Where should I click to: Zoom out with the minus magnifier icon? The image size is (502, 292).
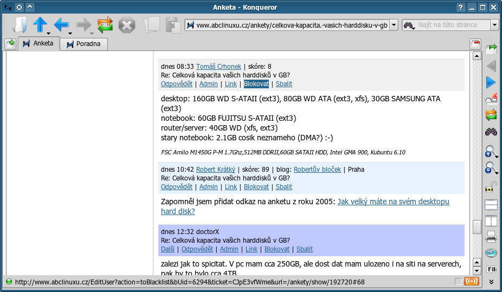(490, 167)
